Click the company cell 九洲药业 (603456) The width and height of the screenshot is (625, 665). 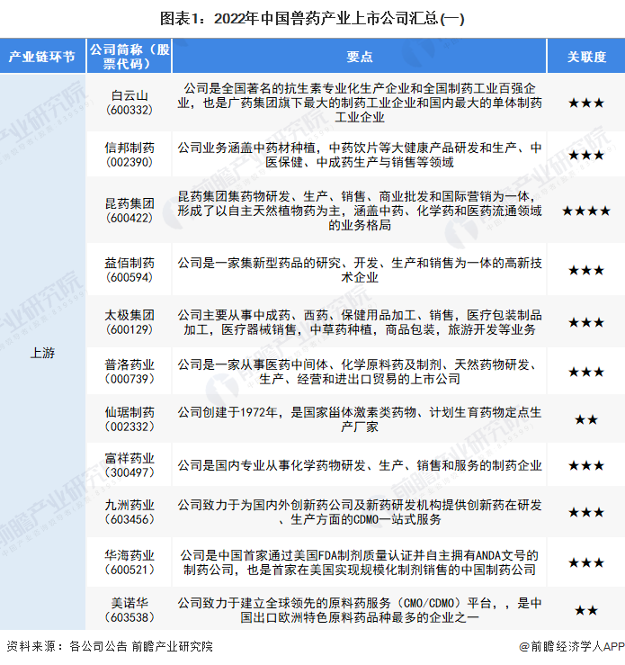tap(129, 512)
